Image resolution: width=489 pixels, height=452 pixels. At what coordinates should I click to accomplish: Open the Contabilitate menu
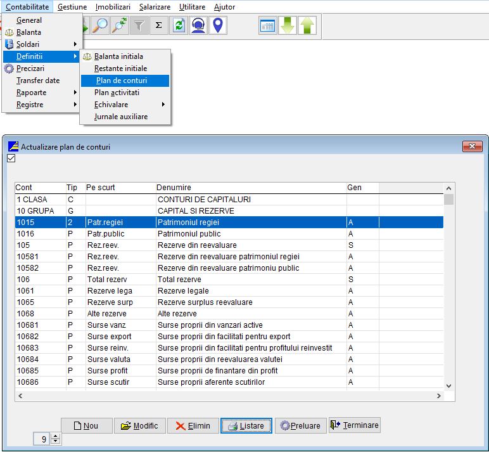pos(27,6)
